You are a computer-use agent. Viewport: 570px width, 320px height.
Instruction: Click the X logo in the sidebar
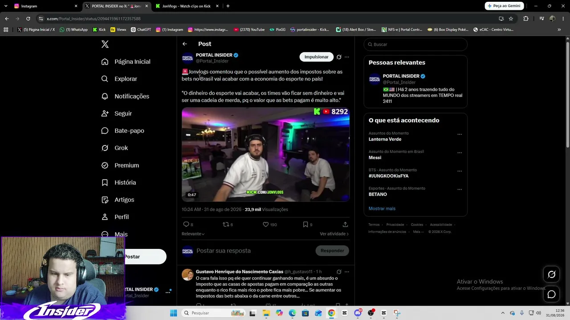pos(105,44)
